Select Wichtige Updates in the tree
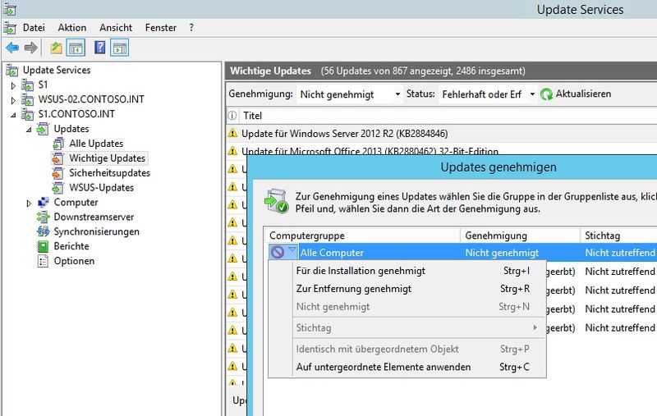Viewport: 657px width, 416px height. 108,158
